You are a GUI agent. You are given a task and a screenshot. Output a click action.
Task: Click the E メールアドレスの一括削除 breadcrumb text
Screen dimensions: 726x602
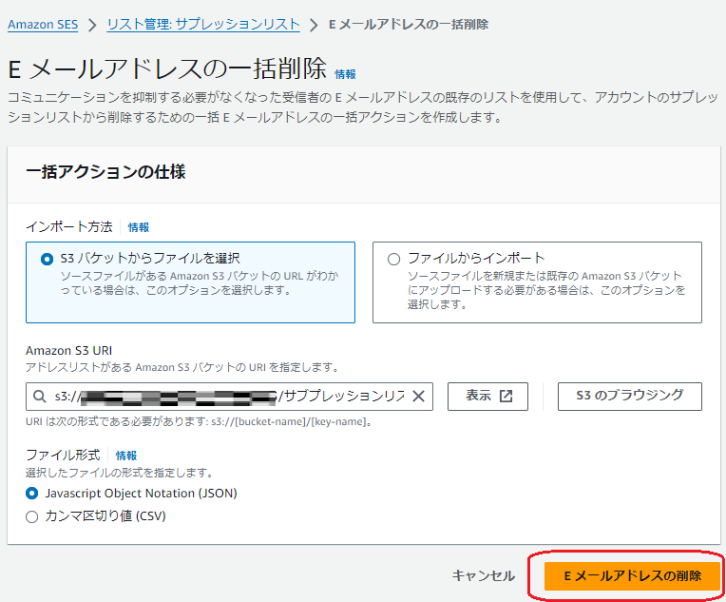[x=409, y=24]
